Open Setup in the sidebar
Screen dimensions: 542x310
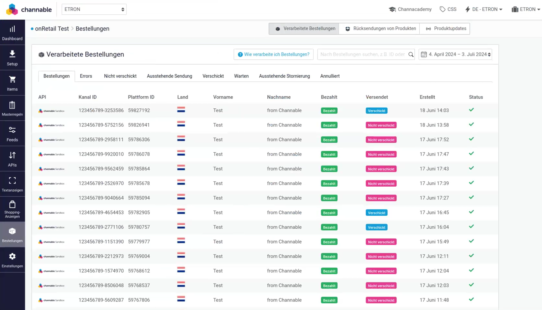12,58
